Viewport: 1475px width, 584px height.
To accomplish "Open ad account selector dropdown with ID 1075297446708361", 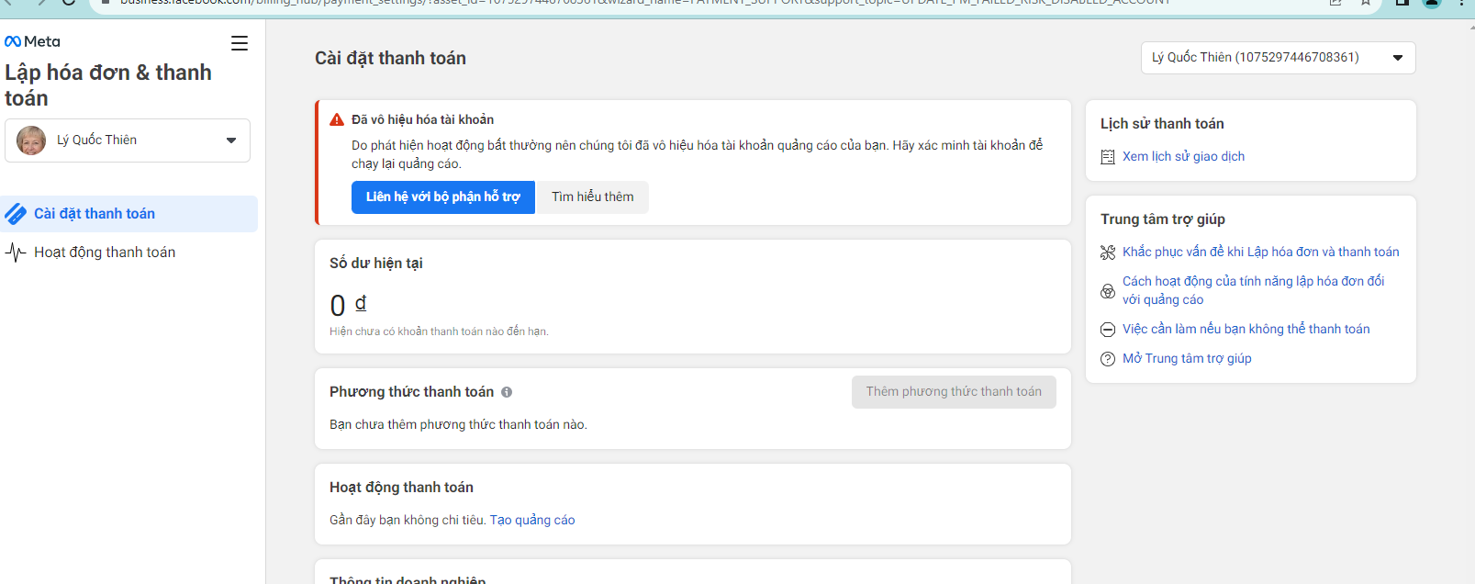I will [x=1278, y=58].
